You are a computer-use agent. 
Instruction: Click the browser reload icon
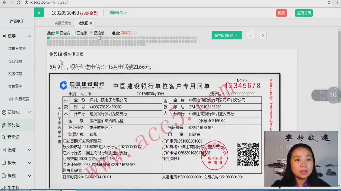pyautogui.click(x=18, y=2)
